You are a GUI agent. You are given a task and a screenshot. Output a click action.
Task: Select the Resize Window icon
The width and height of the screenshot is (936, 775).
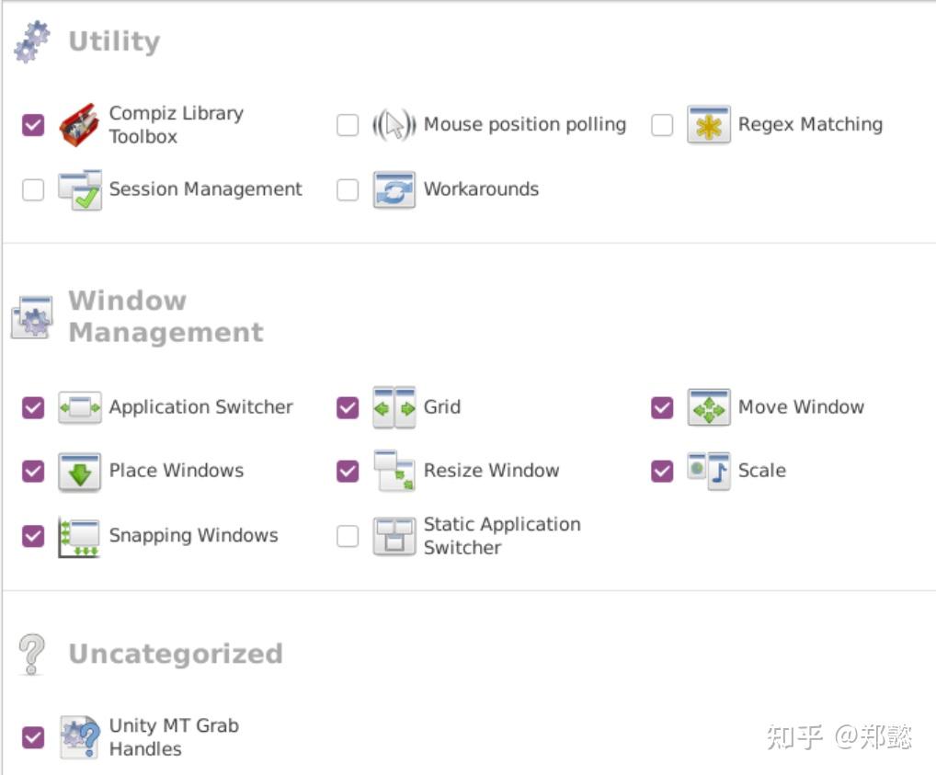394,471
